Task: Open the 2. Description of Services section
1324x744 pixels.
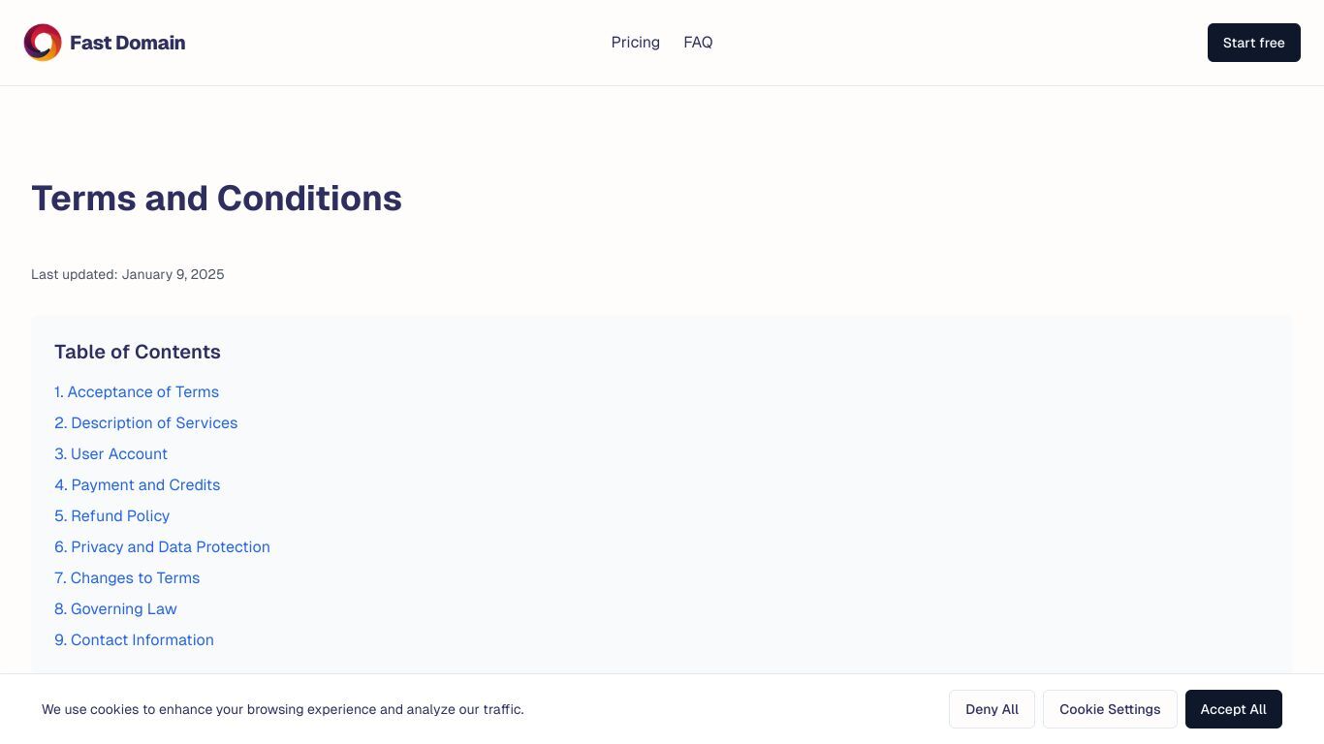Action: pos(145,423)
